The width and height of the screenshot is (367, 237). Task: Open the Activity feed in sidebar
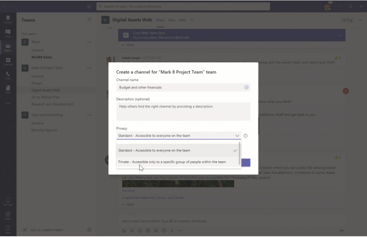click(x=8, y=19)
